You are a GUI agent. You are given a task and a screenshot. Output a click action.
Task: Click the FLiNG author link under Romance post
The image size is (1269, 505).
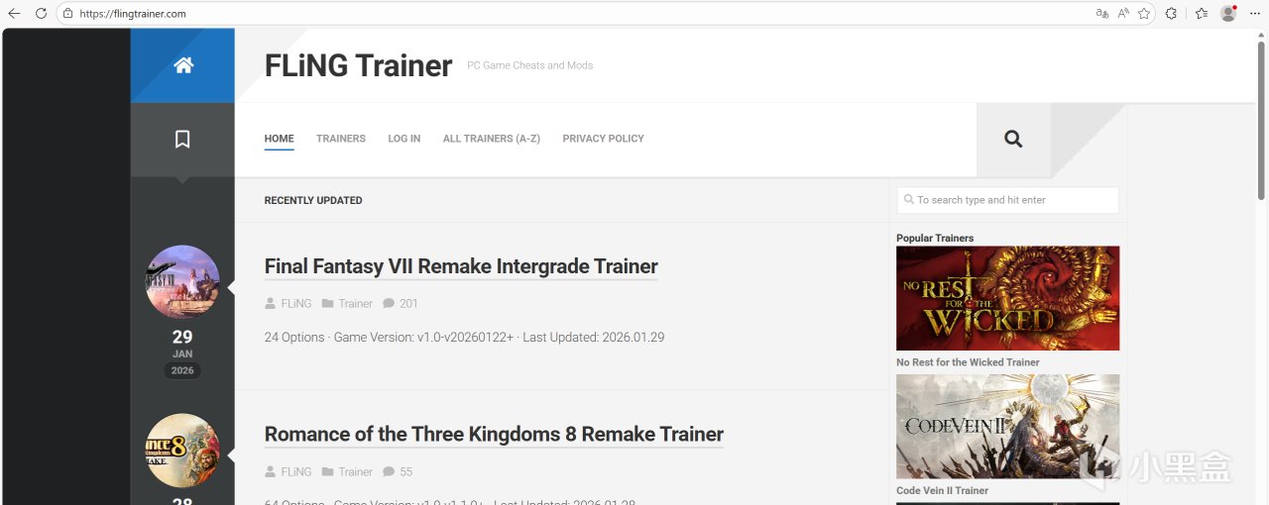[x=296, y=472]
